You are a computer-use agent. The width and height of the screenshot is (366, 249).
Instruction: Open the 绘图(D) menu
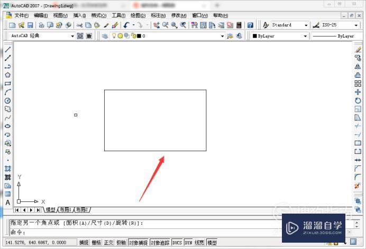[138, 15]
